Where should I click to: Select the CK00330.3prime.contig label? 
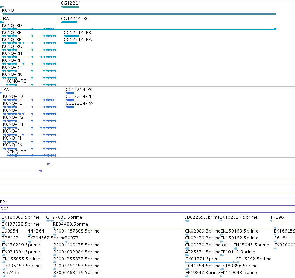coord(209,245)
